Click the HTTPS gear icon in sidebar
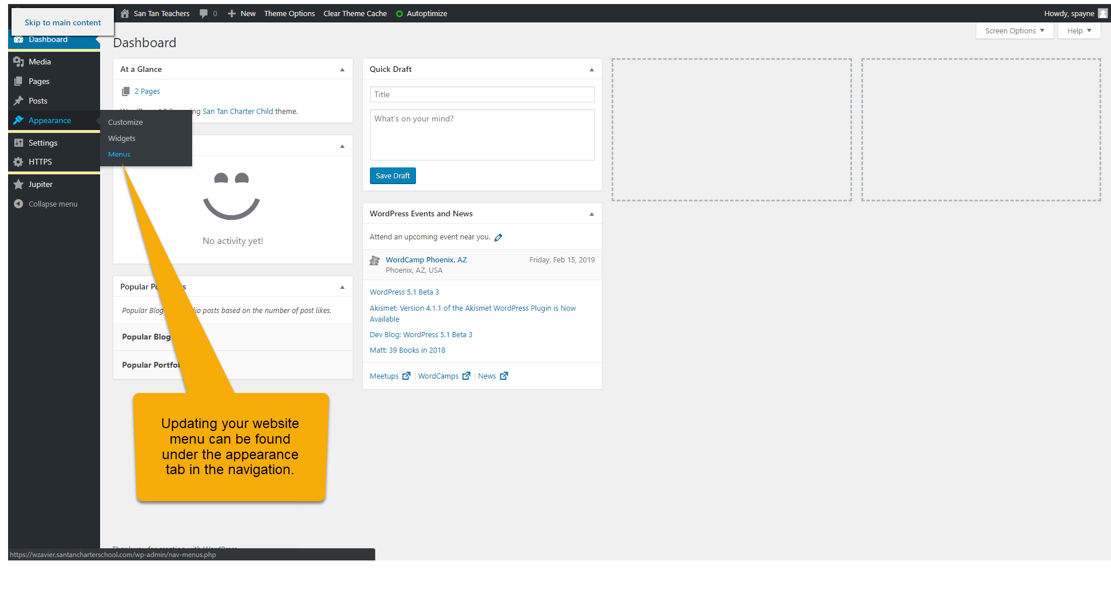 pyautogui.click(x=18, y=162)
